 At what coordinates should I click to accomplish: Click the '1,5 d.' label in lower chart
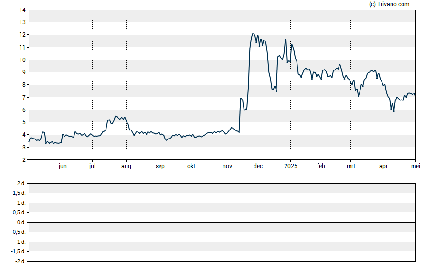pos(19,193)
